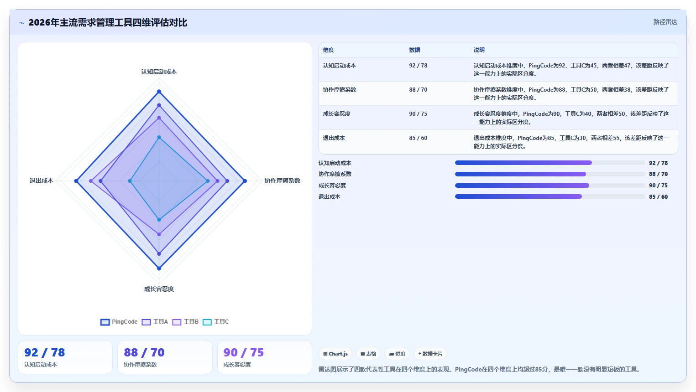This screenshot has height=392, width=696.
Task: Click PingCode's 成长容忍度 data point on radar
Action: [159, 268]
